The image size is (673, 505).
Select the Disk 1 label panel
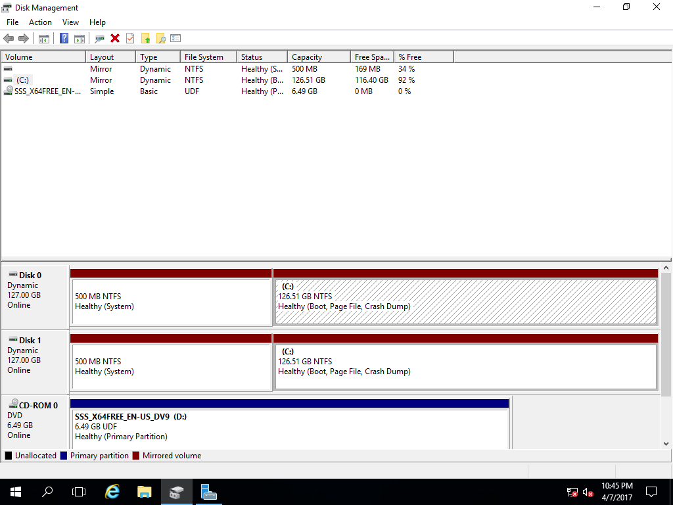click(x=35, y=362)
